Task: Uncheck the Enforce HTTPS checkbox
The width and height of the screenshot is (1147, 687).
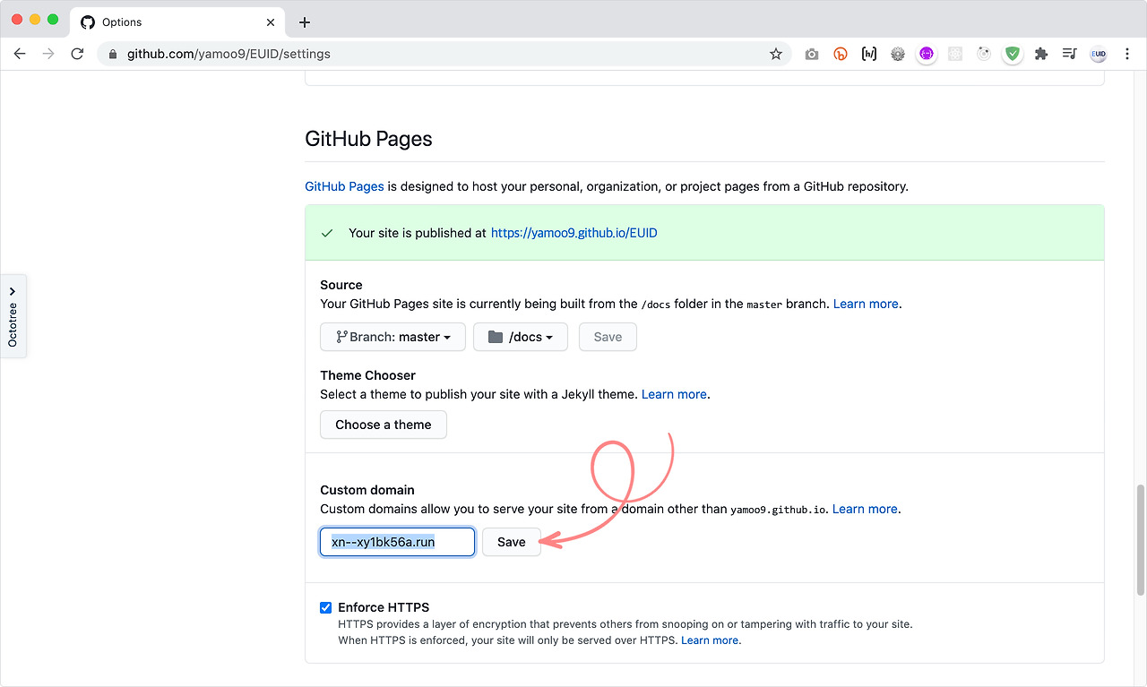Action: pos(326,607)
